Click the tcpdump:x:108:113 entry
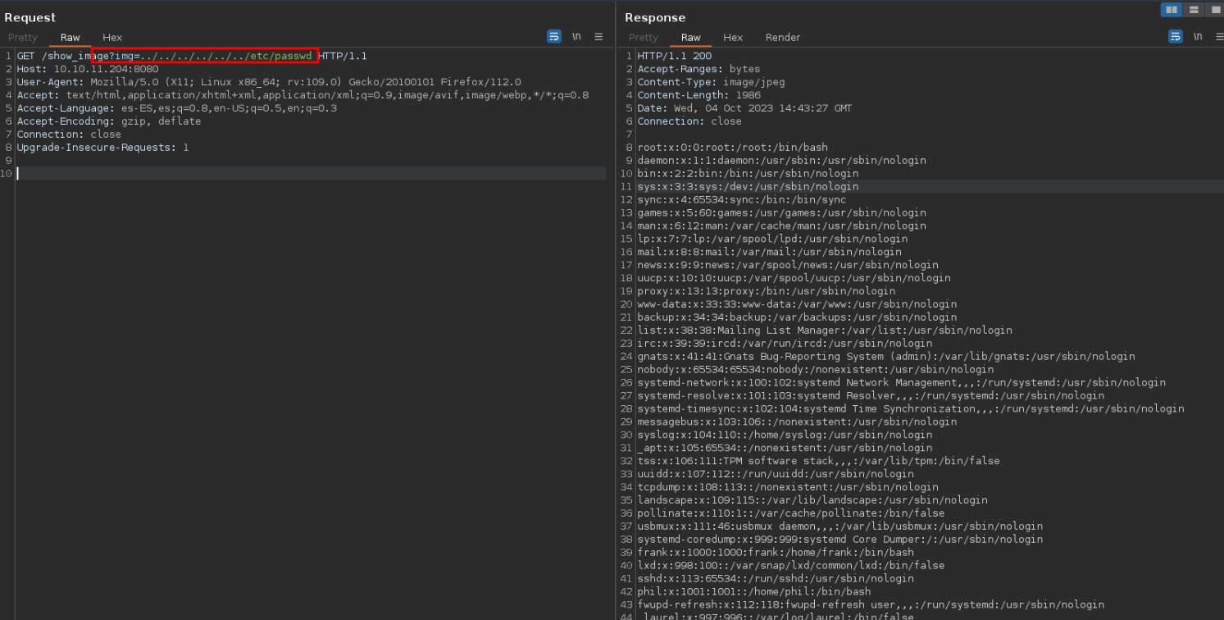This screenshot has height=620, width=1224. click(x=788, y=489)
